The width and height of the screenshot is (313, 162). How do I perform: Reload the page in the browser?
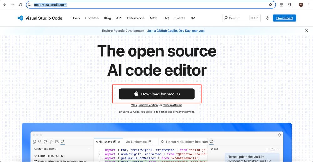20,5
